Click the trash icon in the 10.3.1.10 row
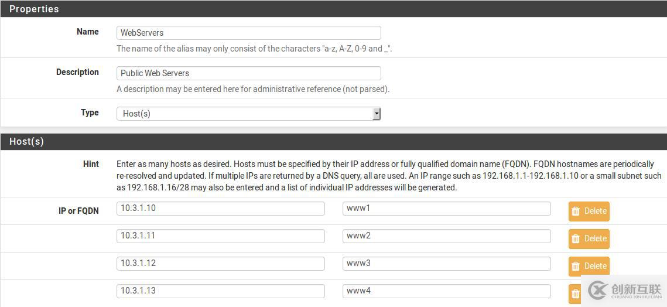The width and height of the screenshot is (667, 307). (576, 211)
